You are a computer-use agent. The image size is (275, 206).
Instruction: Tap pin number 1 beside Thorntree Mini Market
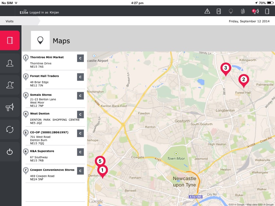point(26,58)
